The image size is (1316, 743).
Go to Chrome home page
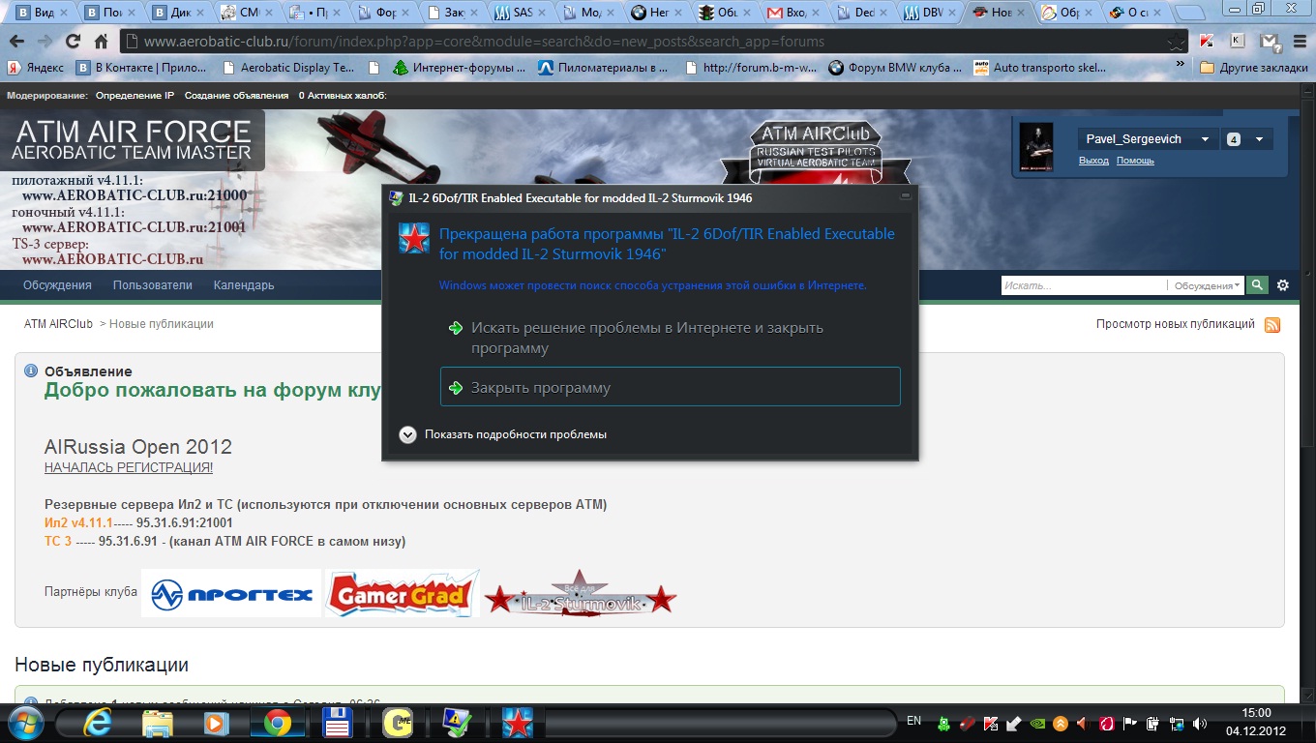pos(101,42)
